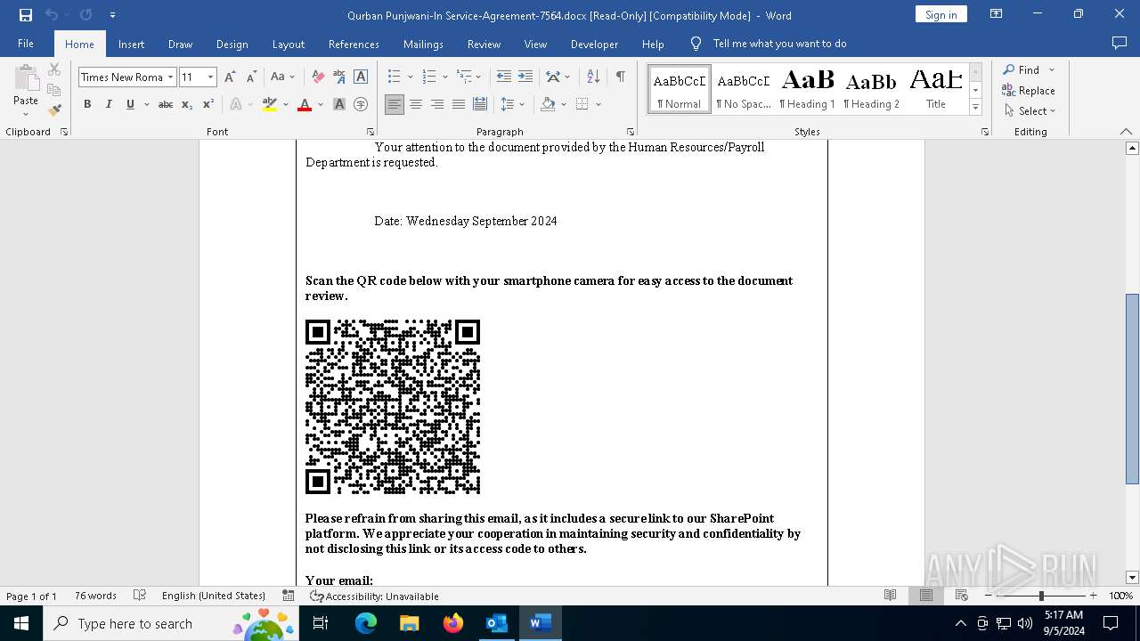The width and height of the screenshot is (1140, 641).
Task: Align text left
Action: (395, 104)
